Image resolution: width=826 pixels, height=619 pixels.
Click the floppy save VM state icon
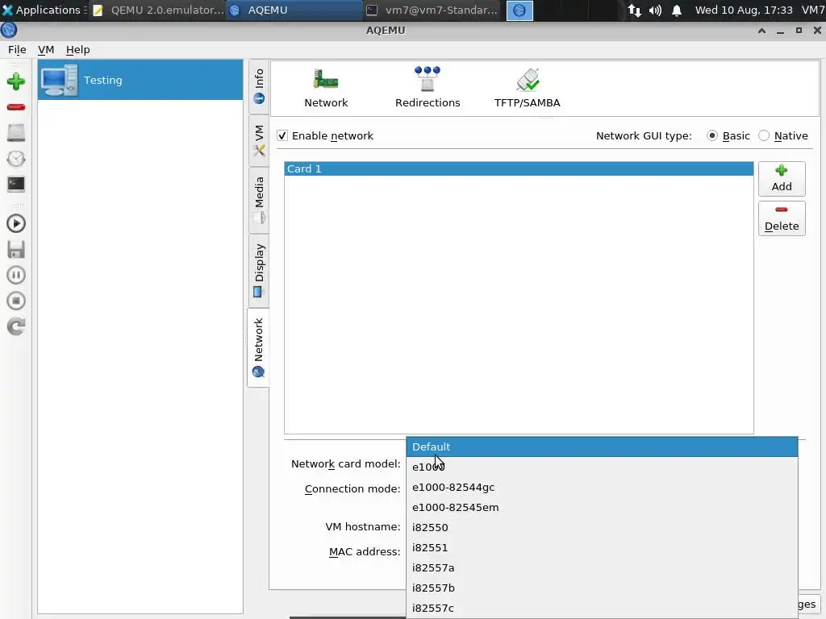tap(16, 250)
